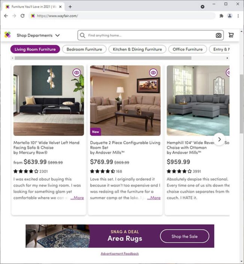Select Kitchen & Dining Furniture tab
Image resolution: width=244 pixels, height=264 pixels.
[137, 49]
